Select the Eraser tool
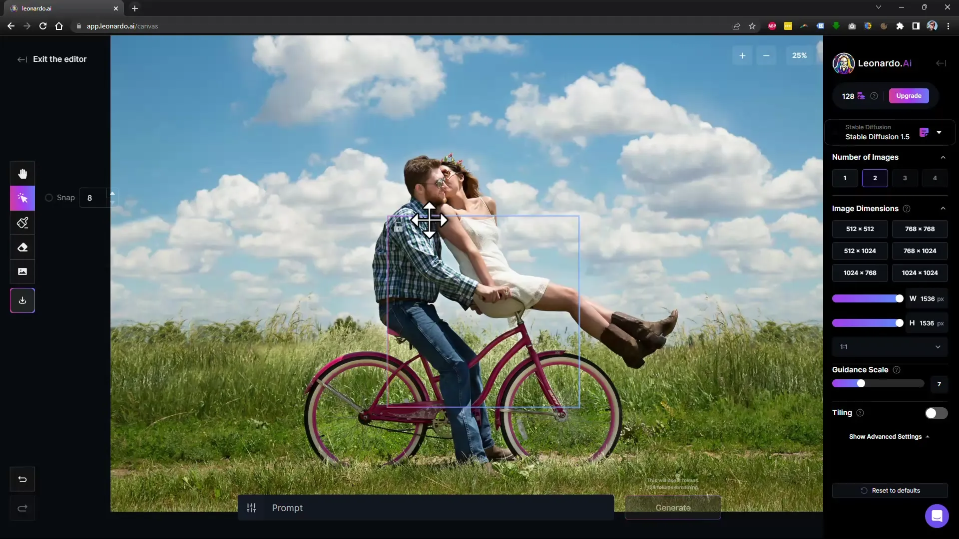This screenshot has height=539, width=959. pos(22,248)
